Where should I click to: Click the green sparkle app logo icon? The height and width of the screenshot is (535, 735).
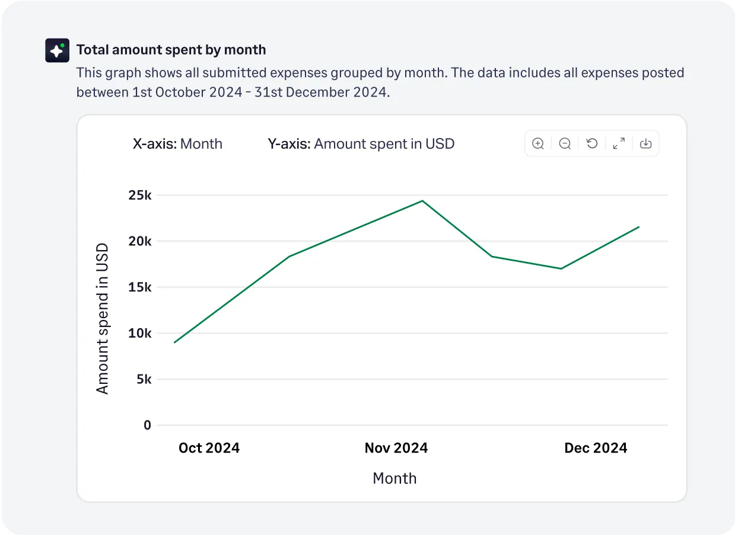pyautogui.click(x=57, y=50)
